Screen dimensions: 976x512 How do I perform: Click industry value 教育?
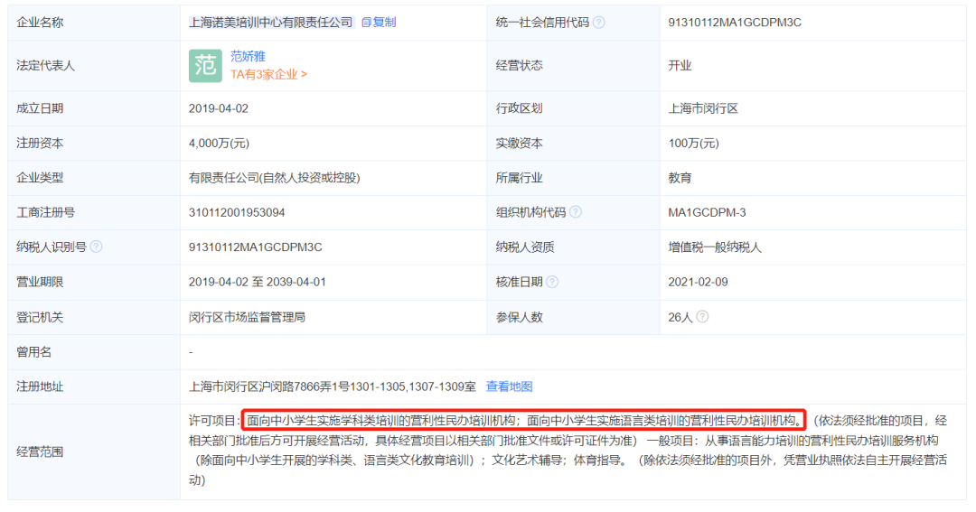tap(680, 178)
